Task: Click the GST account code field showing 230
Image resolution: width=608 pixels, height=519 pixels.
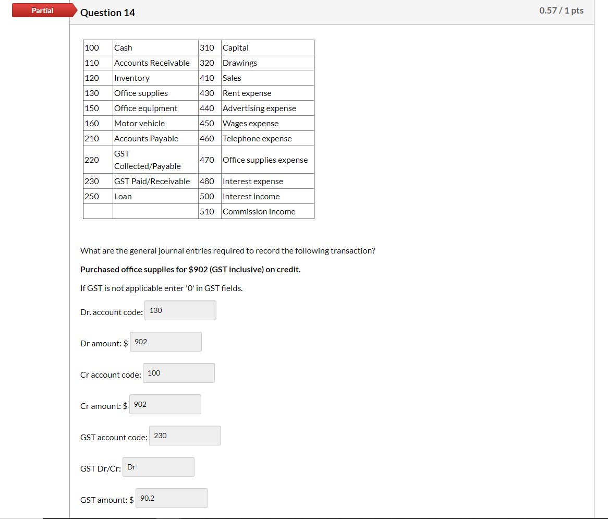Action: [185, 436]
